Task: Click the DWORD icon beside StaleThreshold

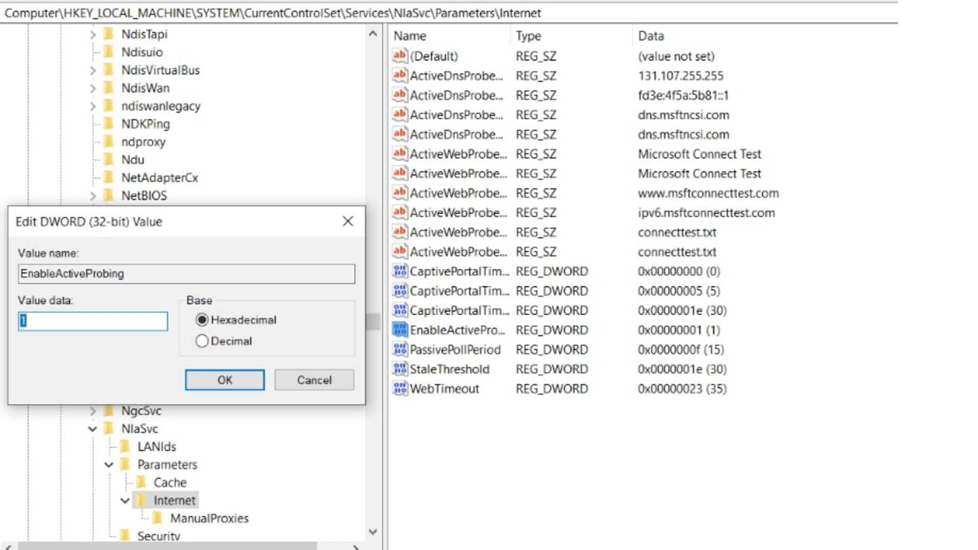Action: click(x=400, y=369)
